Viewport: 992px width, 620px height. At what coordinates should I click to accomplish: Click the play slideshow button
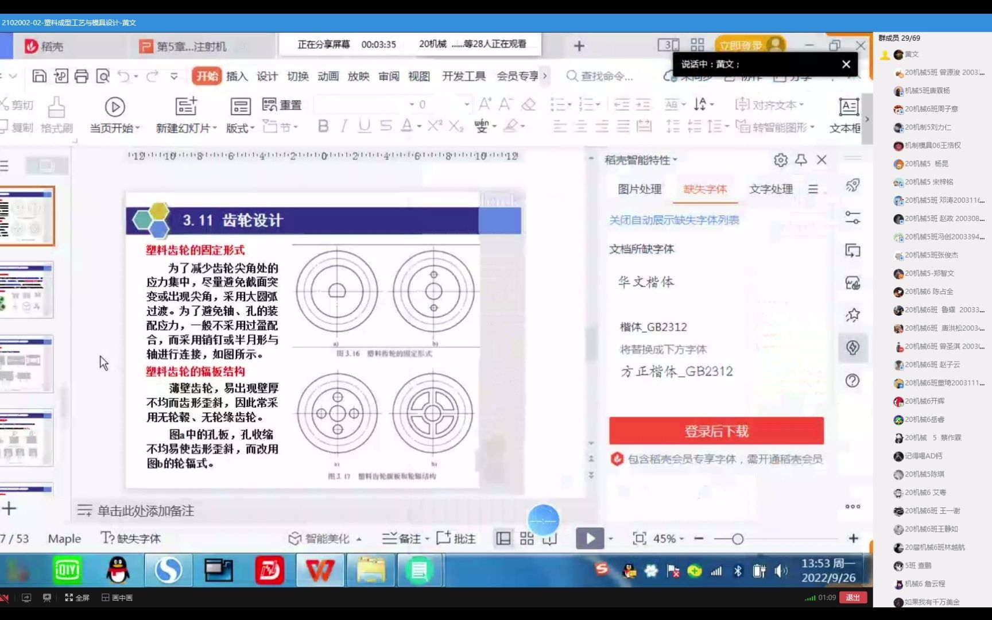click(590, 538)
